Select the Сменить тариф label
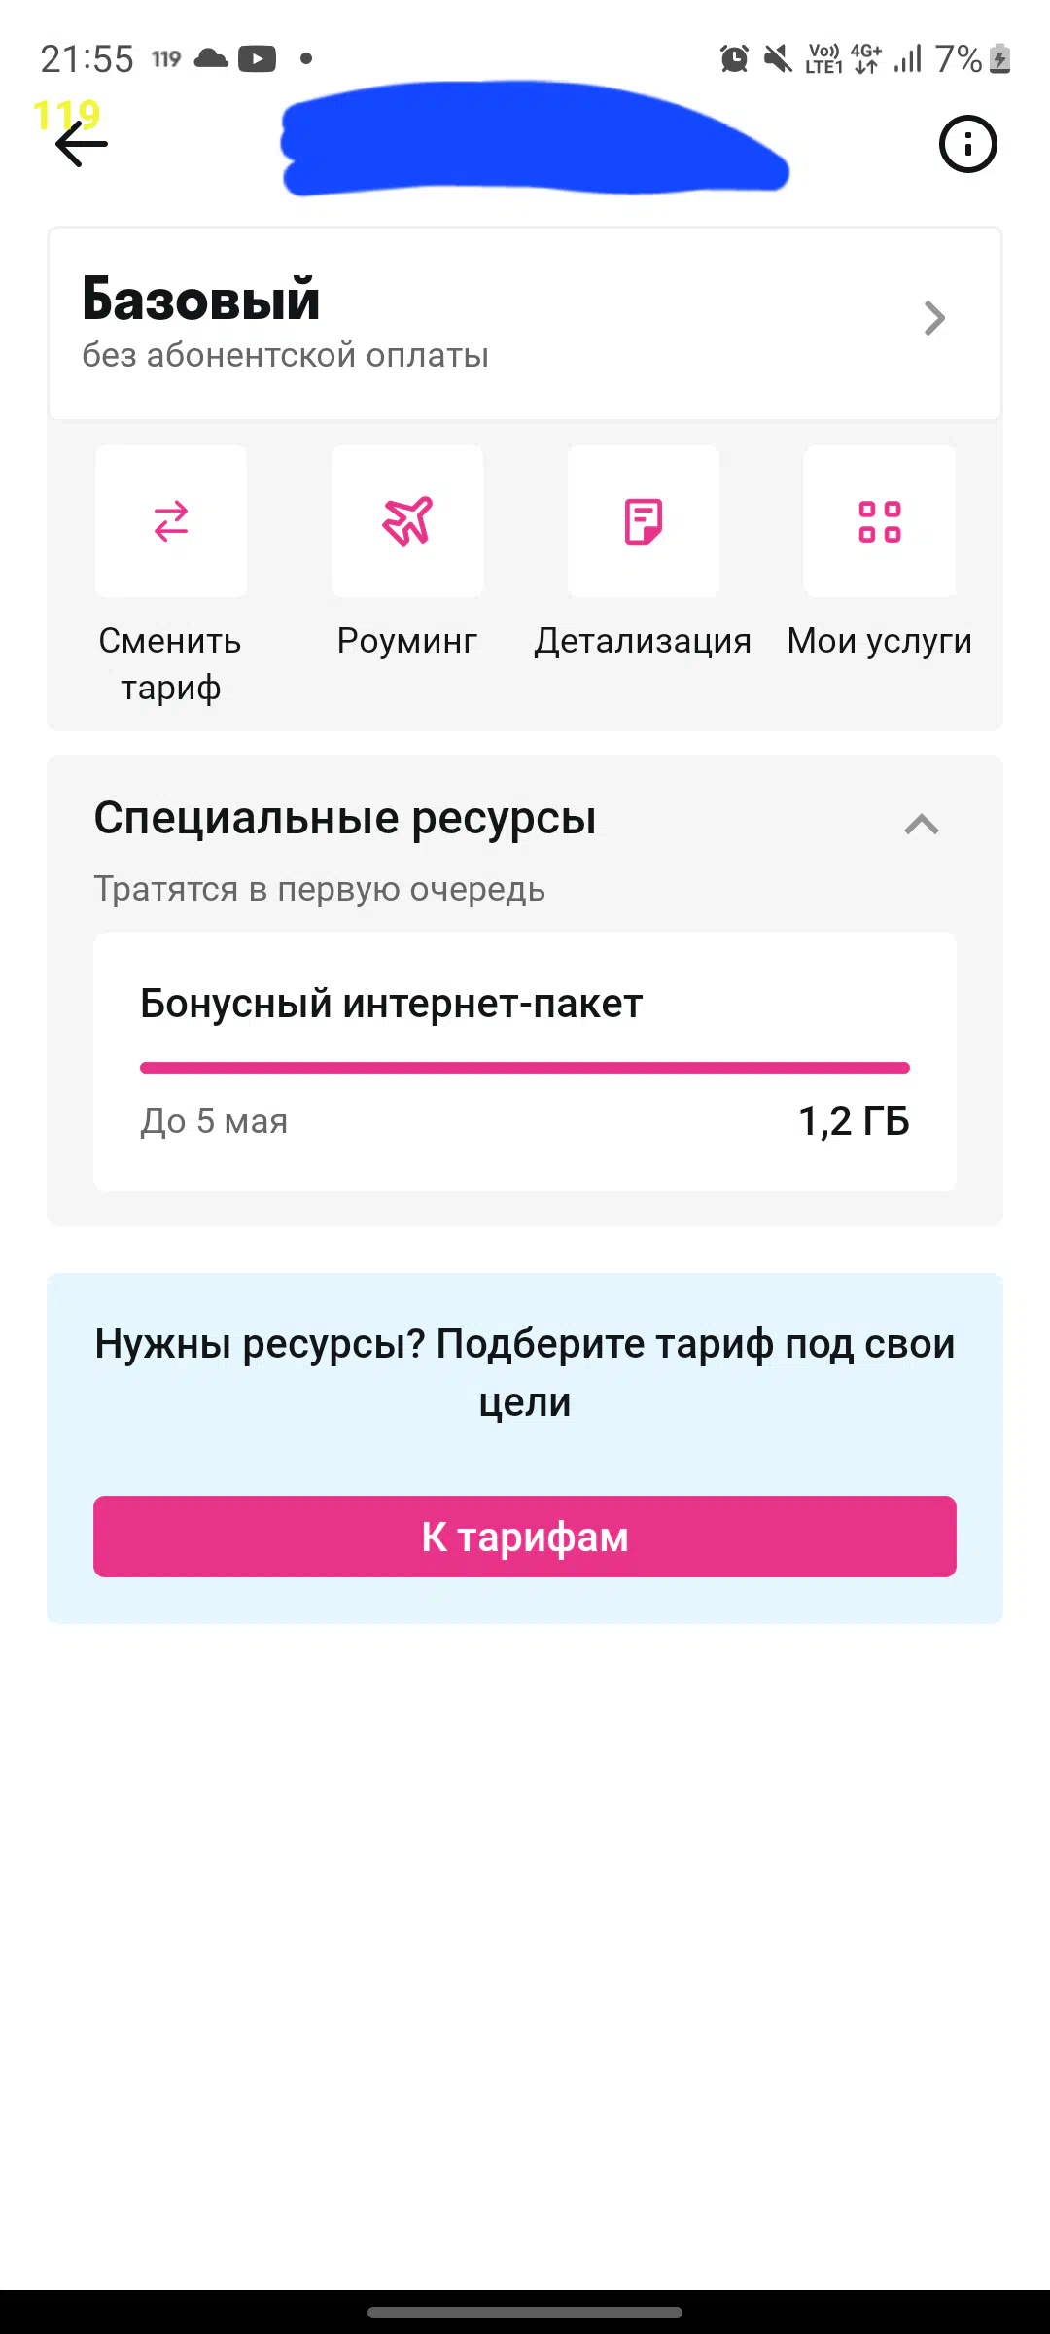Viewport: 1050px width, 2334px height. (170, 664)
